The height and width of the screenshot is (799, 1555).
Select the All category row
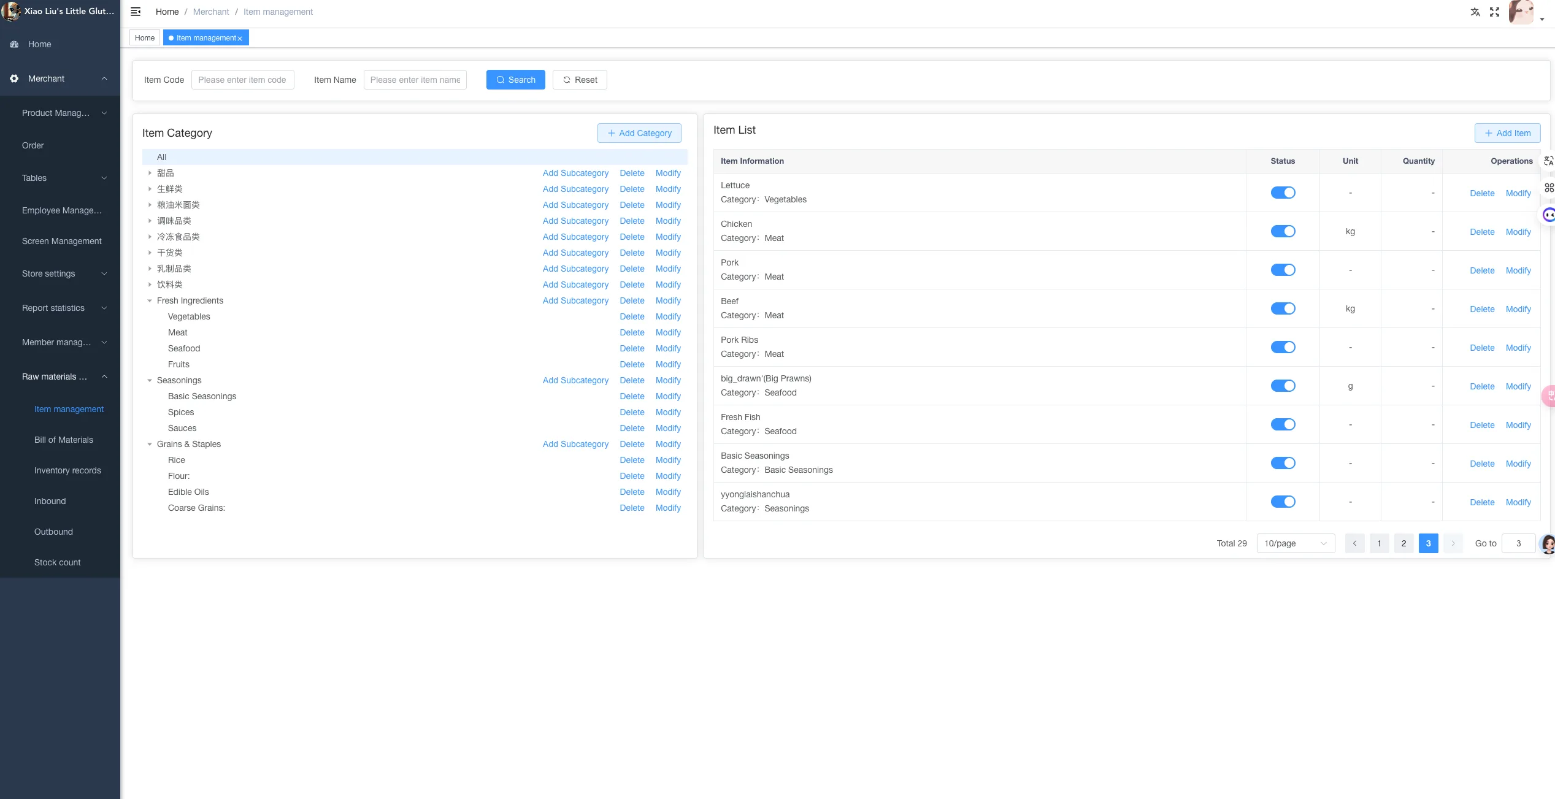tap(415, 157)
